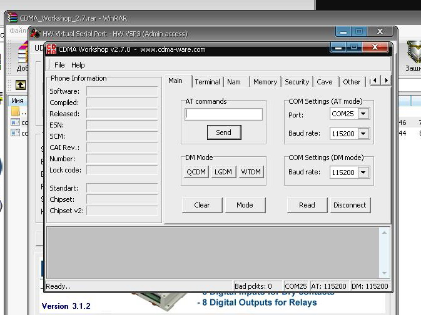Image resolution: width=421 pixels, height=315 pixels.
Task: Open the Файл menu in WinRAR
Action: click(17, 31)
